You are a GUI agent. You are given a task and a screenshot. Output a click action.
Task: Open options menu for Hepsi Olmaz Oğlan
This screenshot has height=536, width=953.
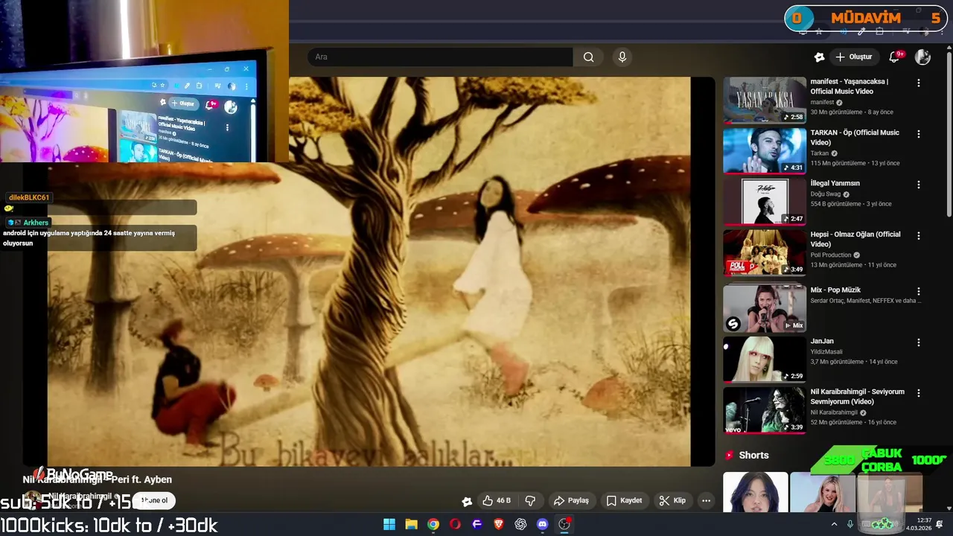coord(919,235)
